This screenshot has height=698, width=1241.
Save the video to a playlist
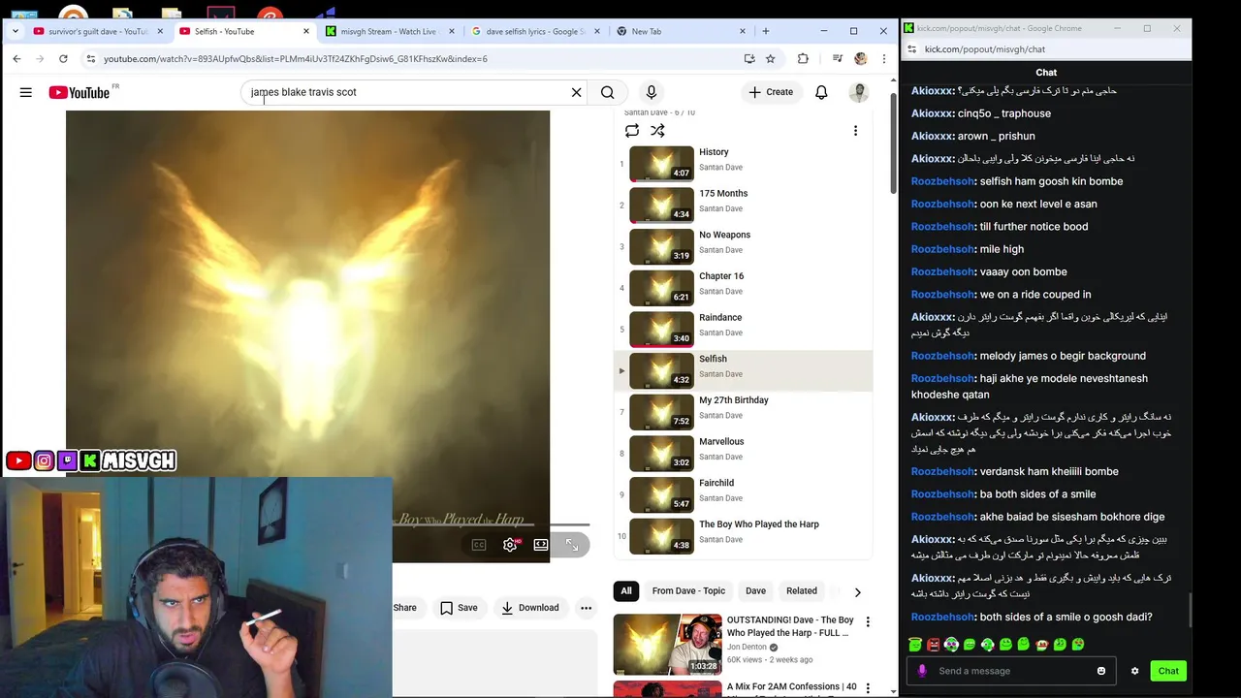point(459,608)
